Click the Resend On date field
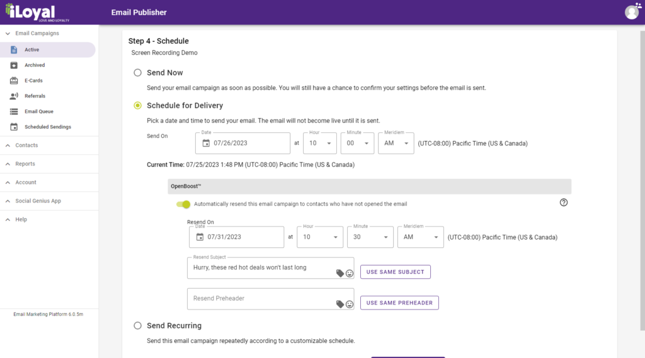Viewport: 645px width, 358px height. [237, 237]
